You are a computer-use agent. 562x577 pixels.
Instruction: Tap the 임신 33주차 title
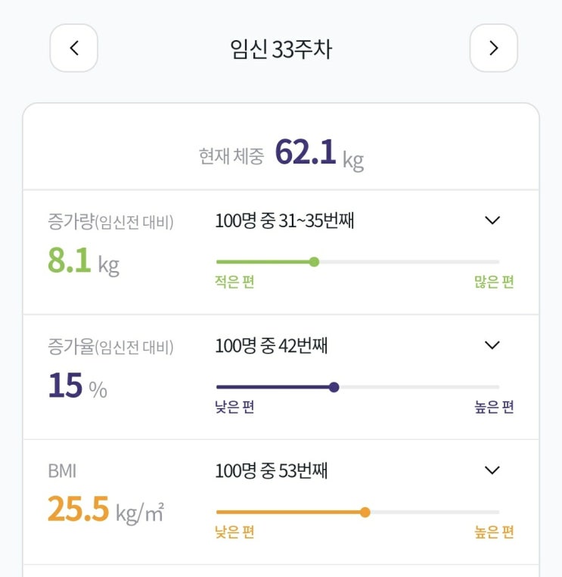click(281, 49)
